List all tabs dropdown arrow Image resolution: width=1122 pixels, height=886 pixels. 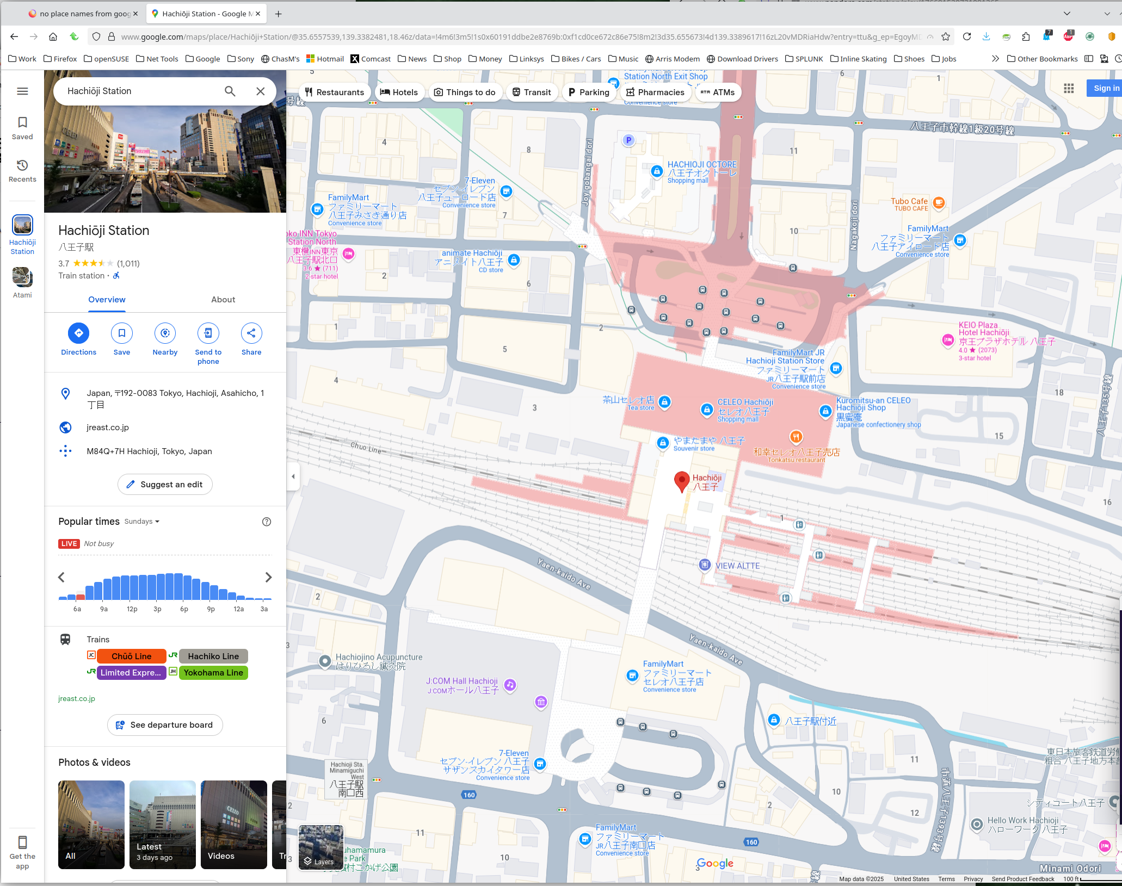(1067, 14)
